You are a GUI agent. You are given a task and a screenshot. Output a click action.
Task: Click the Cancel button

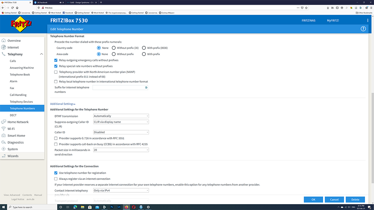(x=334, y=200)
